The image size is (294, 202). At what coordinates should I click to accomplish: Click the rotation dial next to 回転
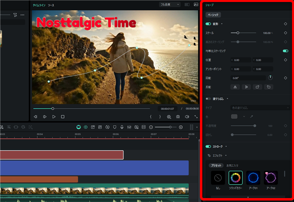[269, 78]
